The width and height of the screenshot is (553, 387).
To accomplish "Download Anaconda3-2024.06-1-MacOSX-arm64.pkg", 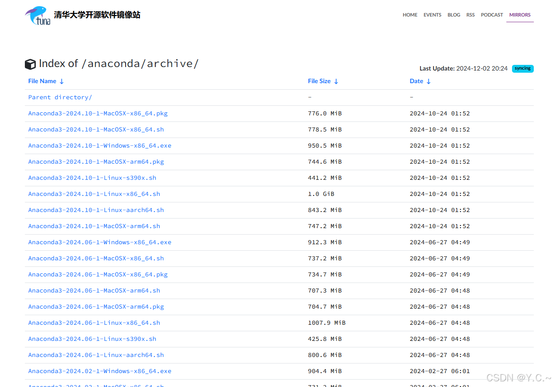I will click(96, 306).
